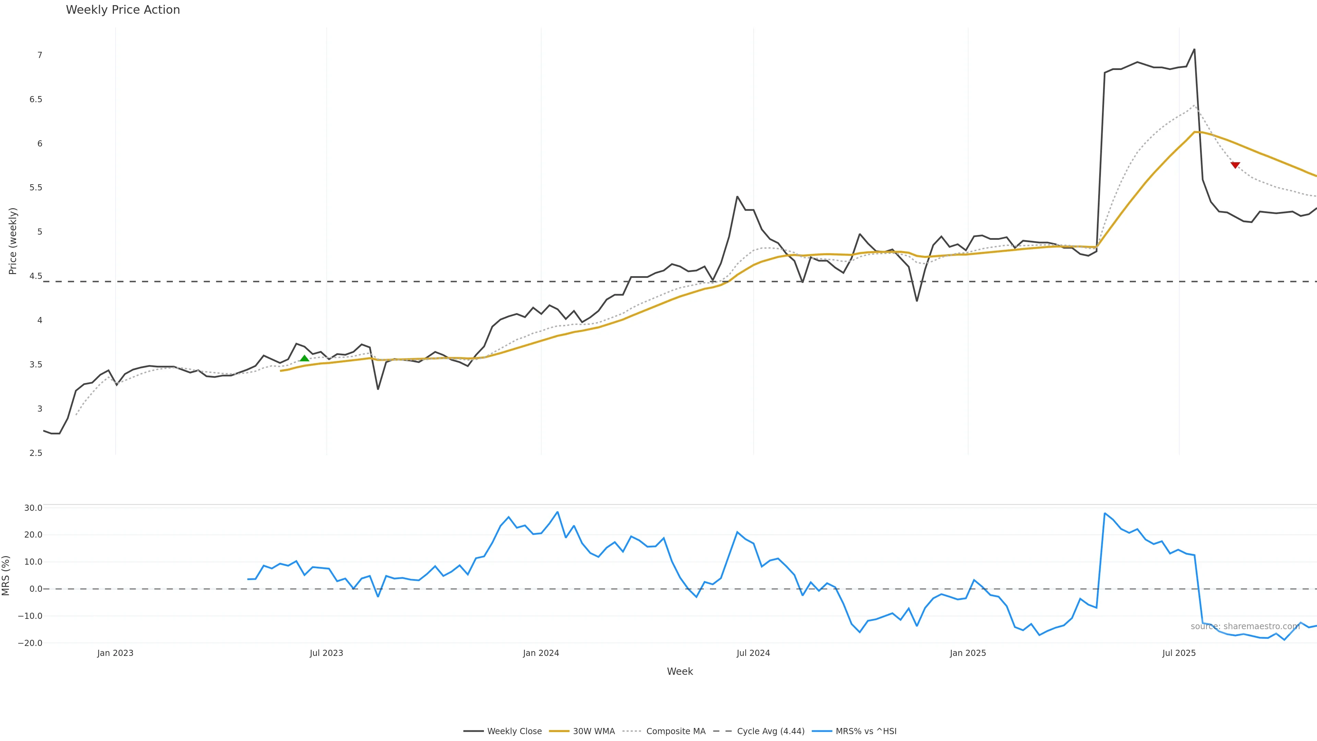The image size is (1317, 741).
Task: Select the Jan 2023 x-axis label
Action: [115, 653]
